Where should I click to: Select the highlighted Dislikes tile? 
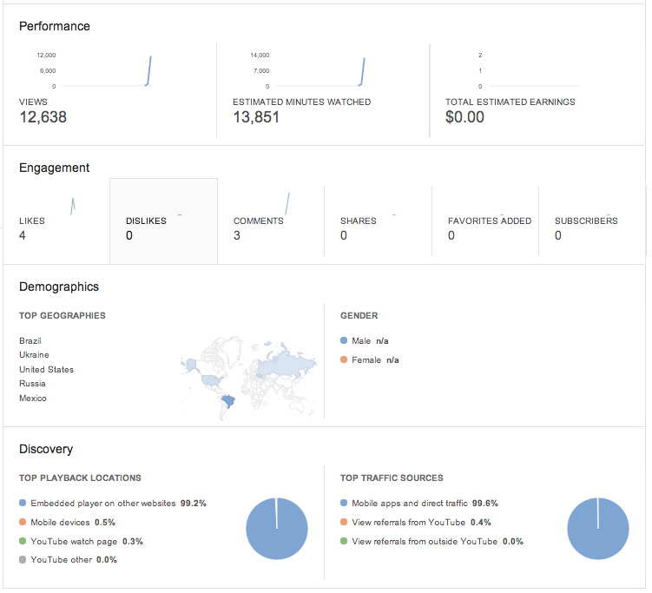(163, 221)
